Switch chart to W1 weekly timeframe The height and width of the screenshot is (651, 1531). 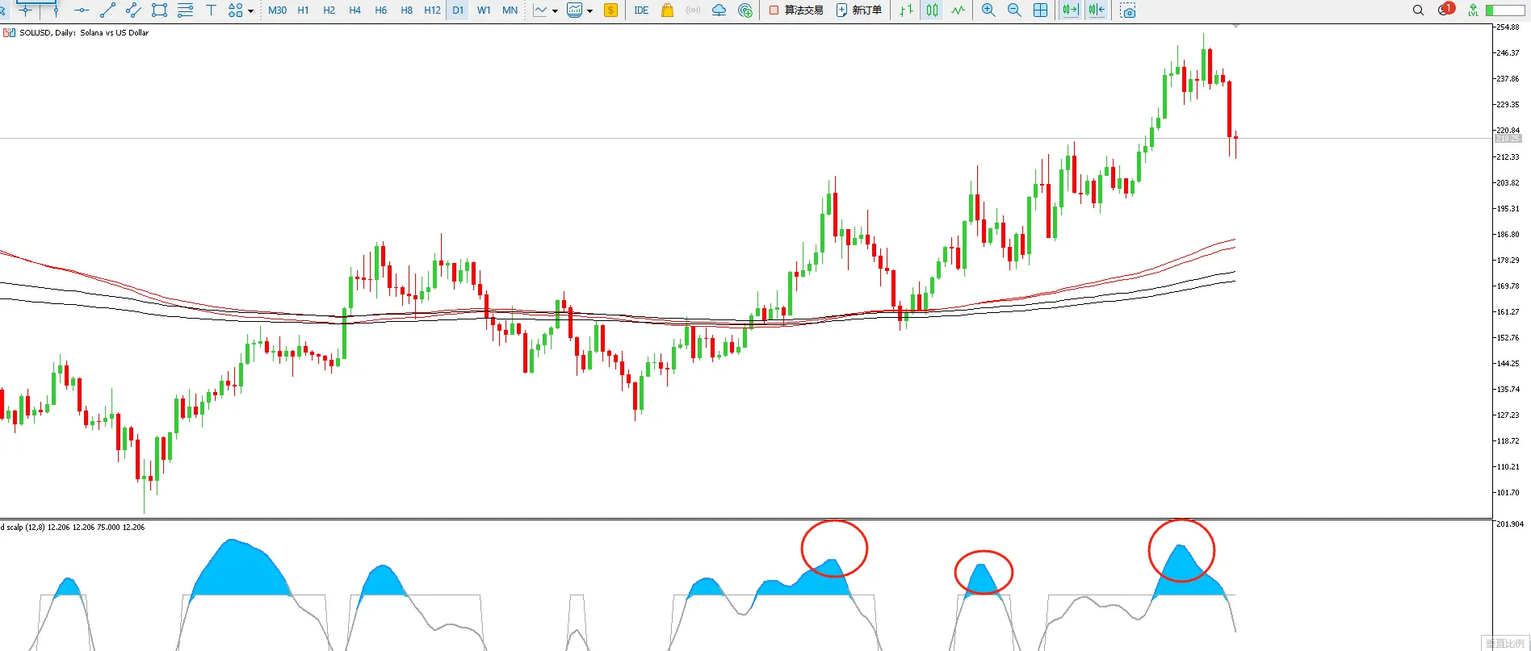tap(484, 10)
